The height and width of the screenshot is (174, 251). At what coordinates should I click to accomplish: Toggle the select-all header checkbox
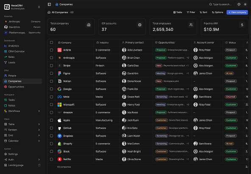(x=51, y=43)
